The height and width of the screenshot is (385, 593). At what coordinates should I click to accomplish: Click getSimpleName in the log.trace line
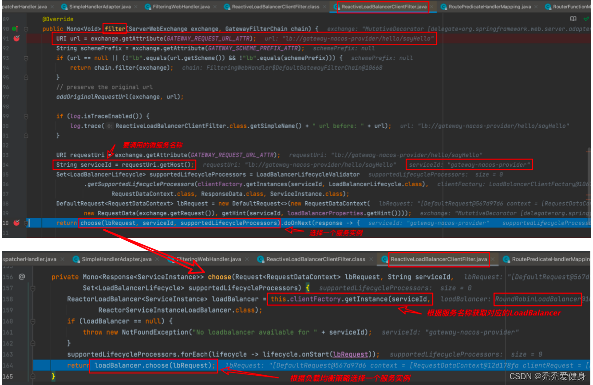point(274,126)
